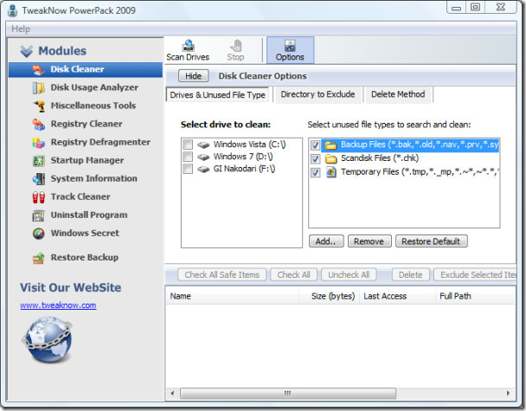Switch to the Delete Method tab
Viewport: 526px width, 411px height.
tap(398, 94)
